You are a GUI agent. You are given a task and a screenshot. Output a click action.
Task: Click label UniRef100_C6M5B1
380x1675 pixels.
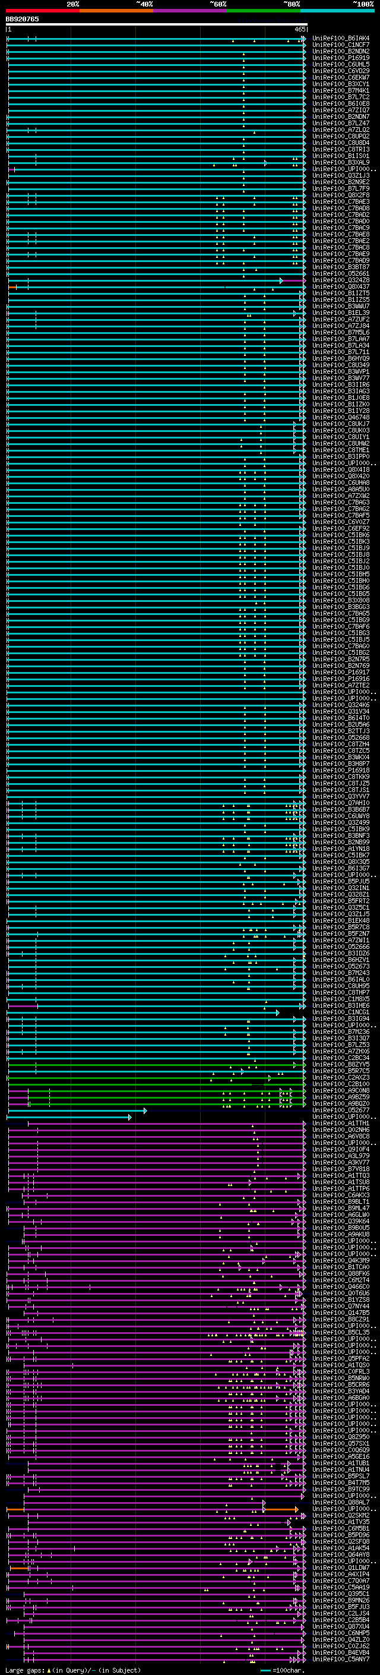(x=341, y=1529)
